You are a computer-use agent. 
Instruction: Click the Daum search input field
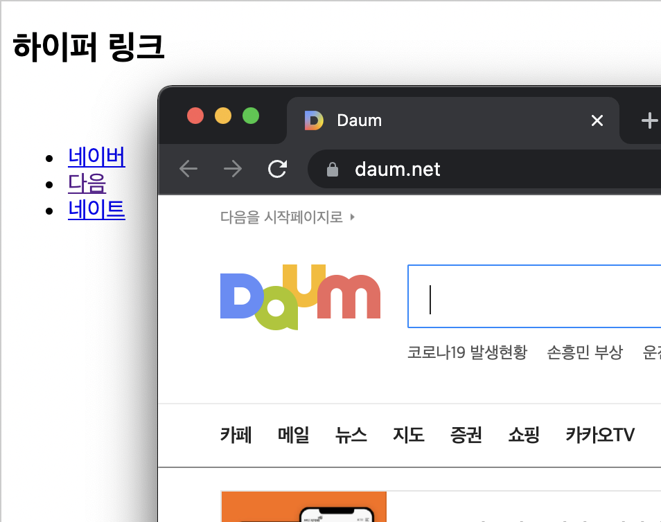tap(534, 296)
